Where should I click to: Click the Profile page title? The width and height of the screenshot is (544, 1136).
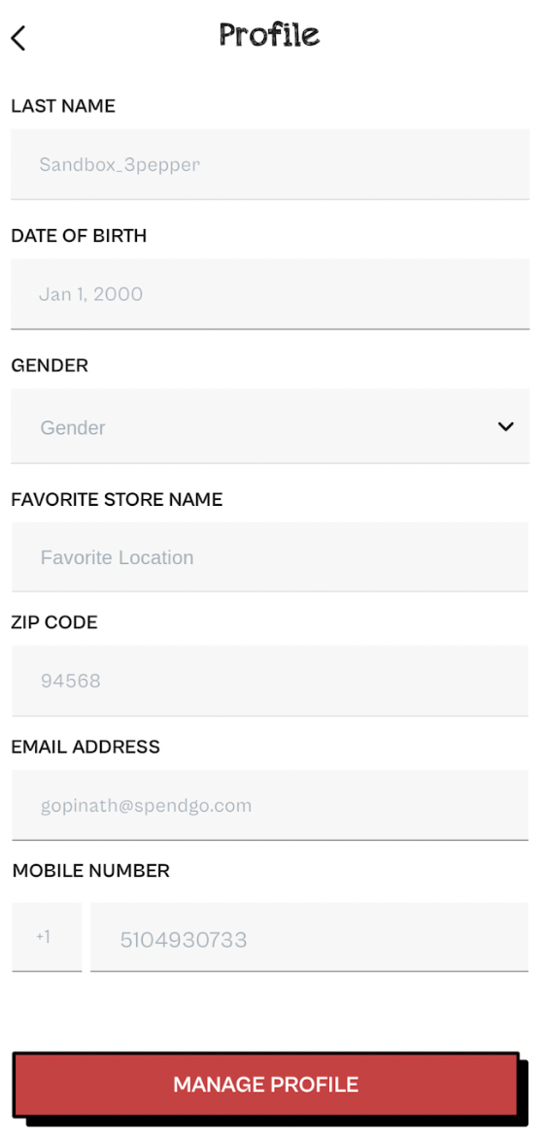click(x=269, y=35)
